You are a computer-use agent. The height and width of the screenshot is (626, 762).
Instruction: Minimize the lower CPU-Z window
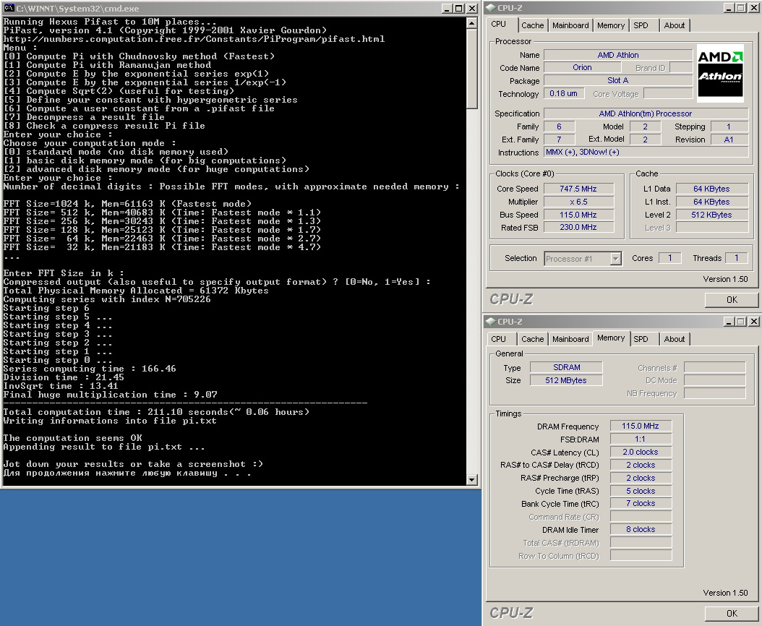click(x=729, y=321)
